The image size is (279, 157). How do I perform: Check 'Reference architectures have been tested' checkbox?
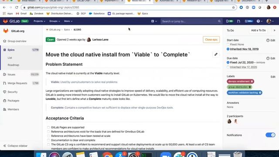pos(48,136)
